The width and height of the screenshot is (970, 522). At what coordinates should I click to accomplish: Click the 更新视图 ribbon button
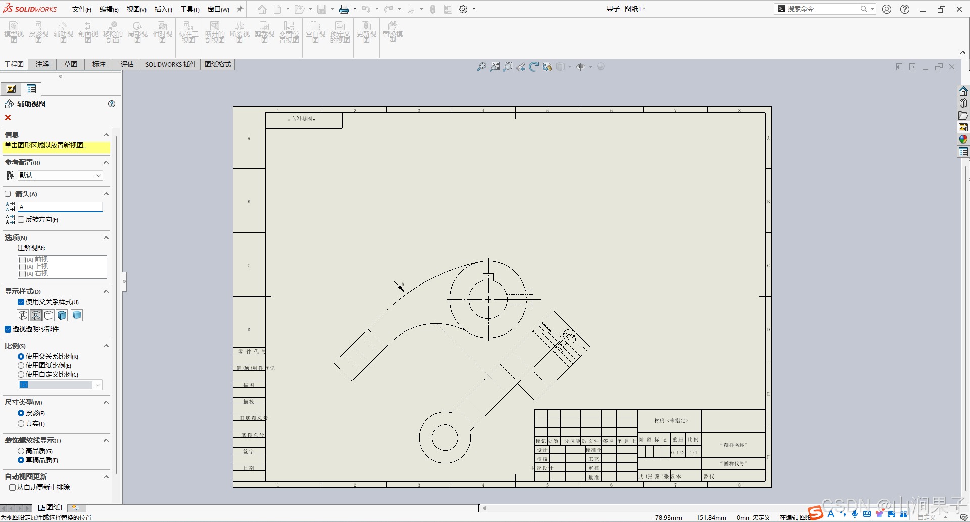(366, 32)
